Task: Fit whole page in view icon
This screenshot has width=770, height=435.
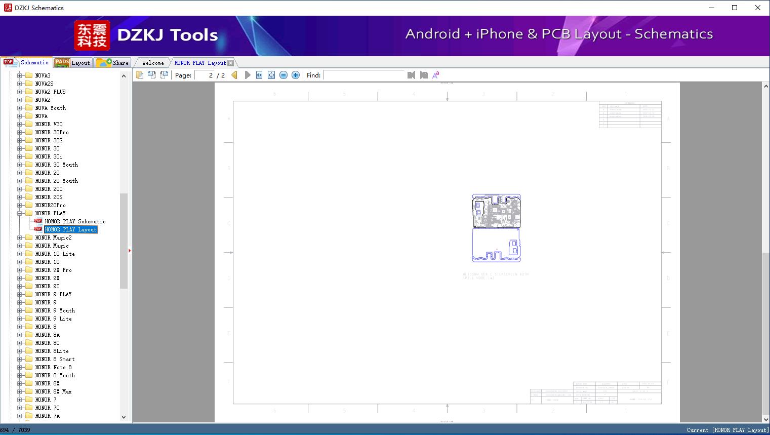Action: [271, 75]
